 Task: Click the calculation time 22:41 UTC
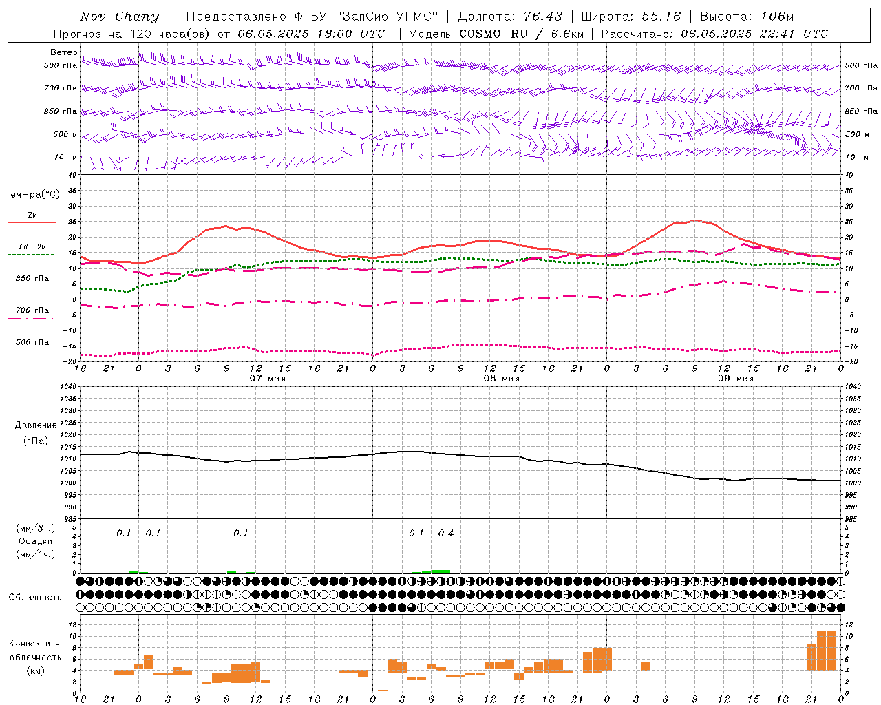(794, 34)
